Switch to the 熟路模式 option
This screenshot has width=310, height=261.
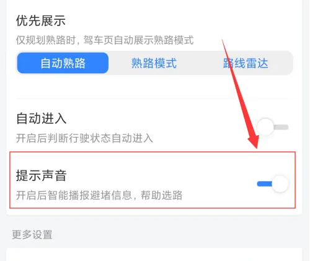[x=154, y=63]
